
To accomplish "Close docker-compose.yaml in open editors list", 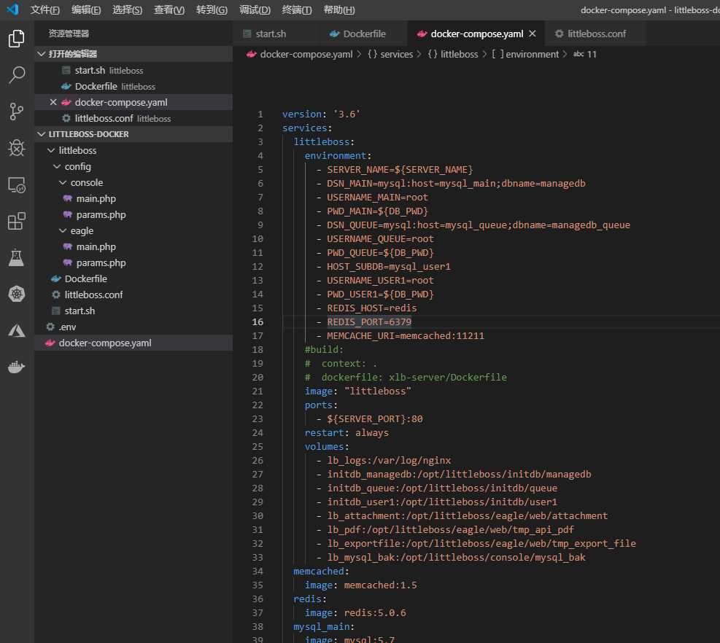I will pyautogui.click(x=53, y=102).
